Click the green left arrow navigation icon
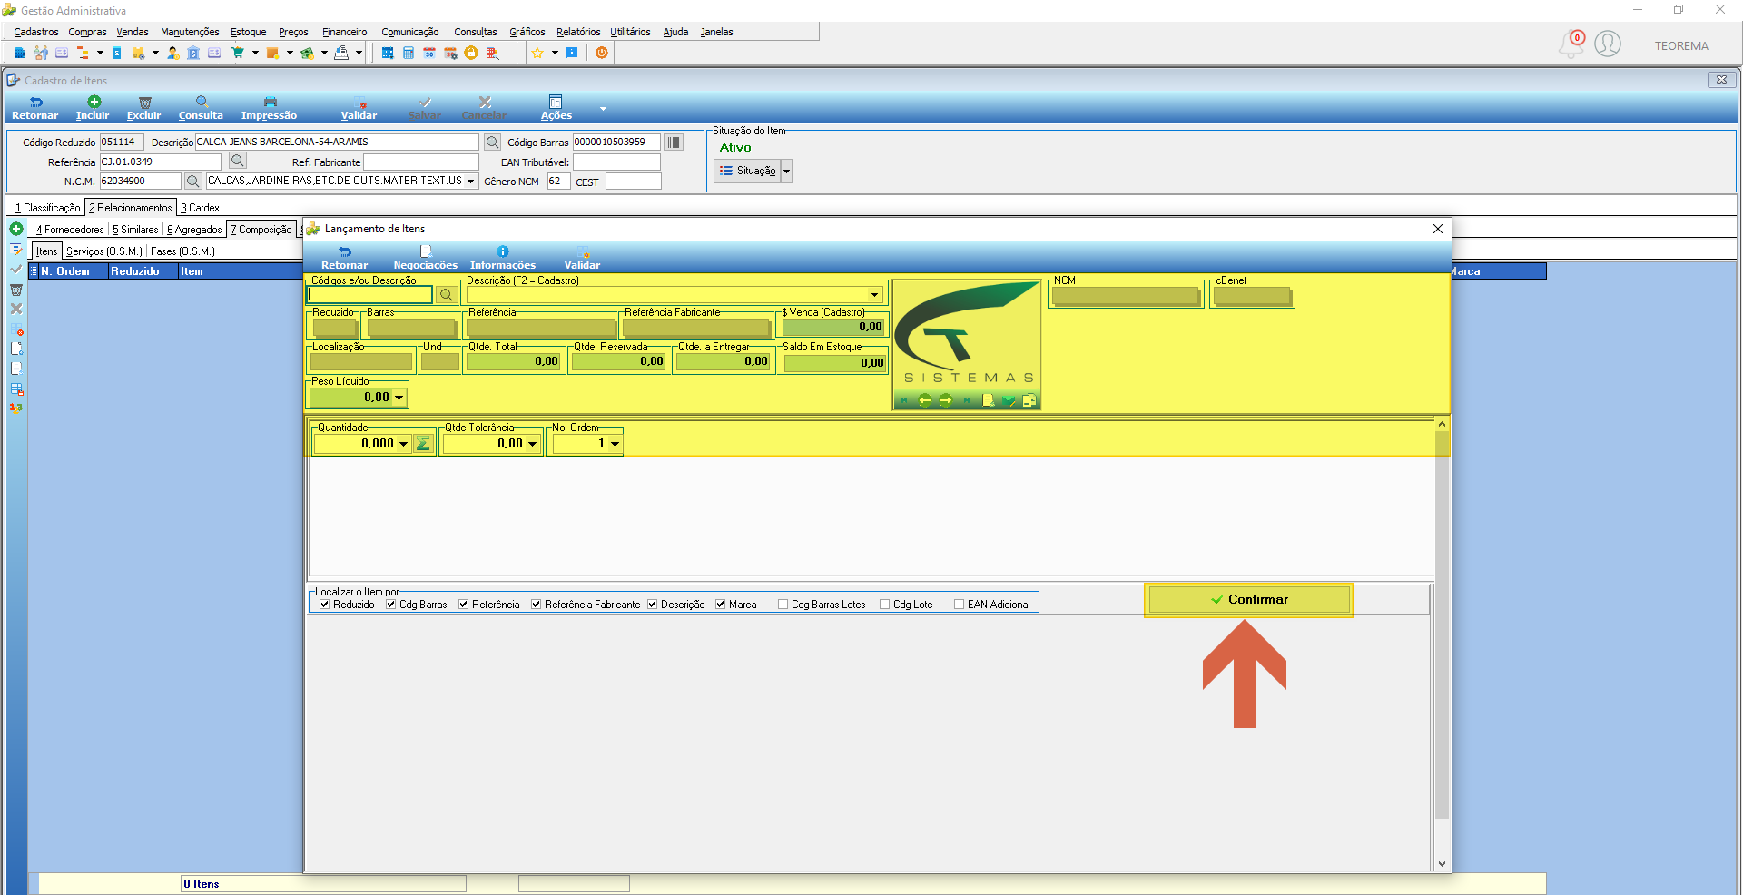The image size is (1743, 895). click(924, 400)
